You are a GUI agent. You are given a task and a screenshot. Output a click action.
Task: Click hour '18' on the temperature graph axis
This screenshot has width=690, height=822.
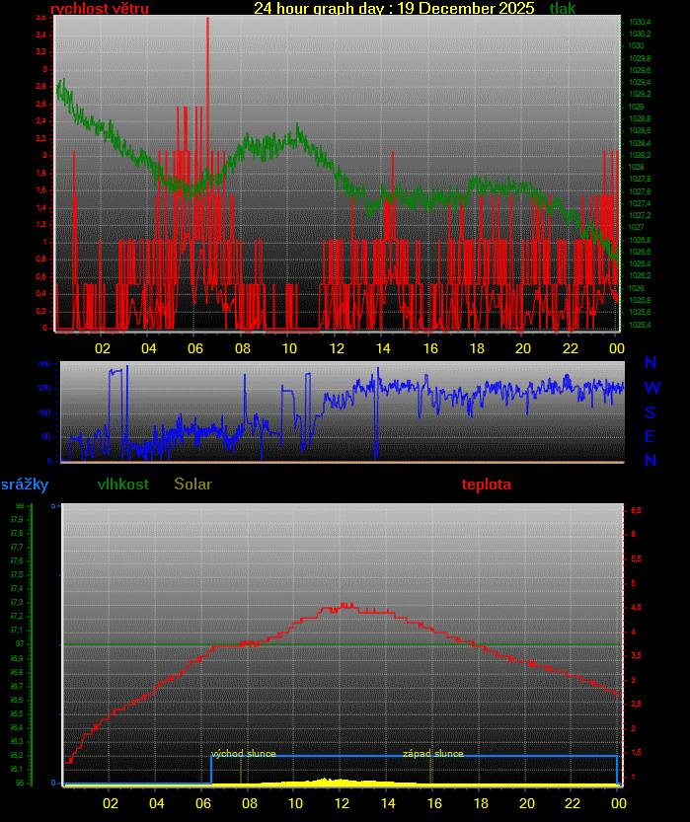[479, 803]
